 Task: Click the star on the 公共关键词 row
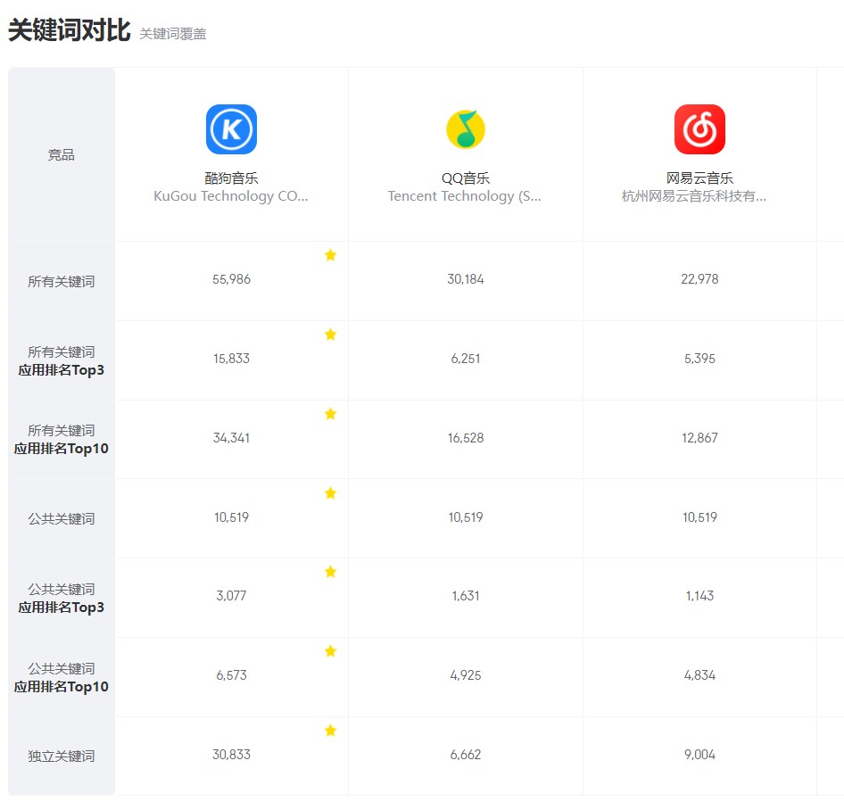click(x=331, y=493)
